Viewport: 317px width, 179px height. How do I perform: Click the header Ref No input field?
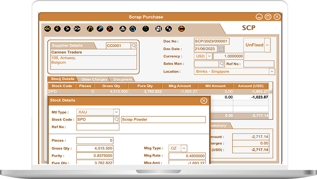(259, 64)
